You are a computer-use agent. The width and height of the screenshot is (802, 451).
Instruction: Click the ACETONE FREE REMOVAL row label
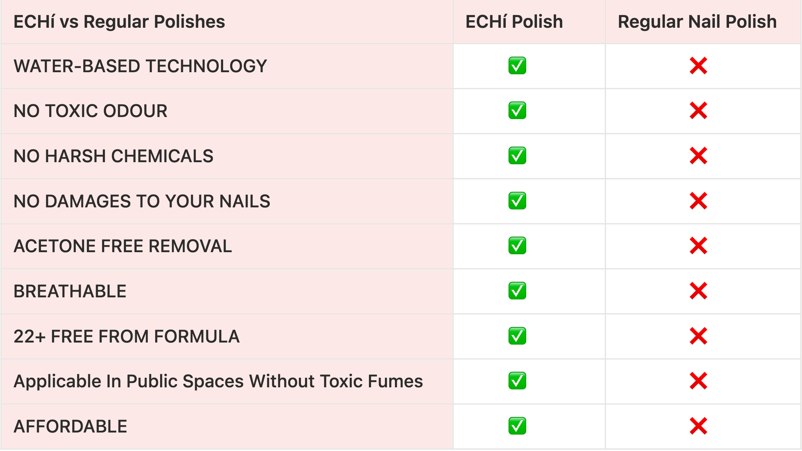123,246
